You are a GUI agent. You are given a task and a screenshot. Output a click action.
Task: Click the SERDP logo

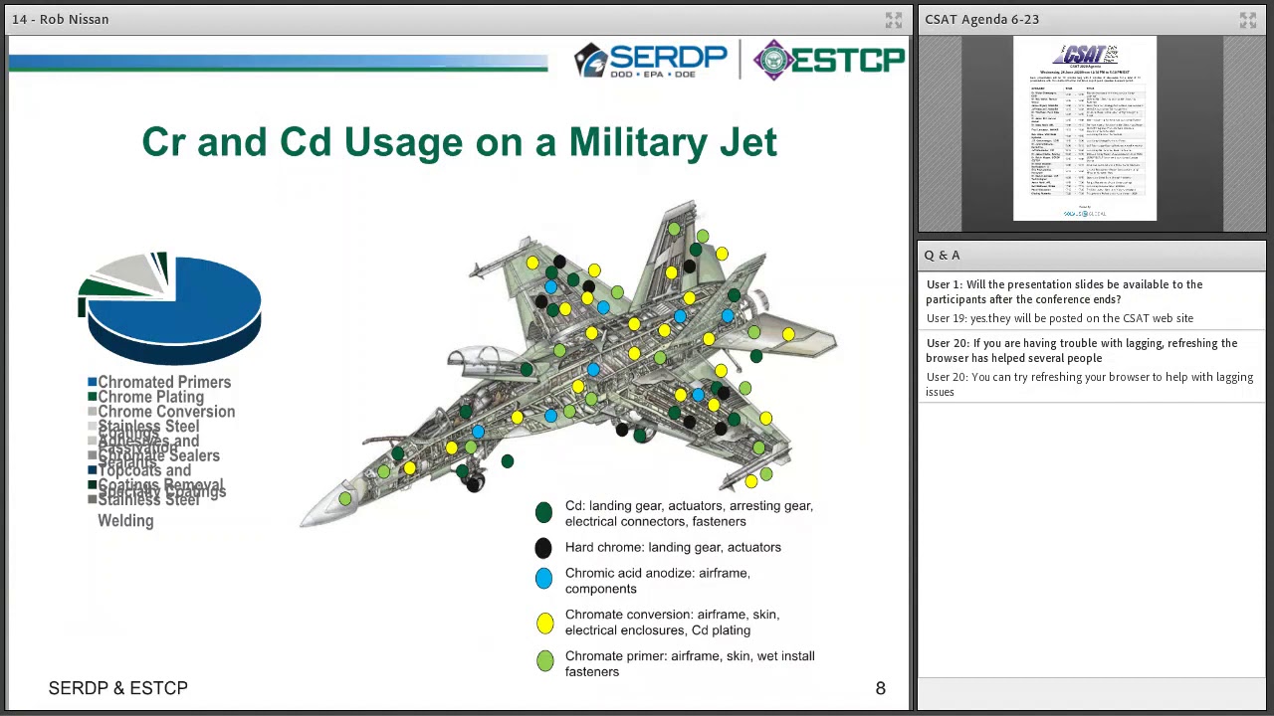pyautogui.click(x=651, y=61)
